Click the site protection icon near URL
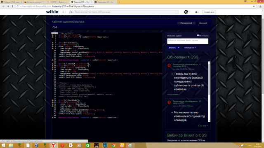 [12, 7]
